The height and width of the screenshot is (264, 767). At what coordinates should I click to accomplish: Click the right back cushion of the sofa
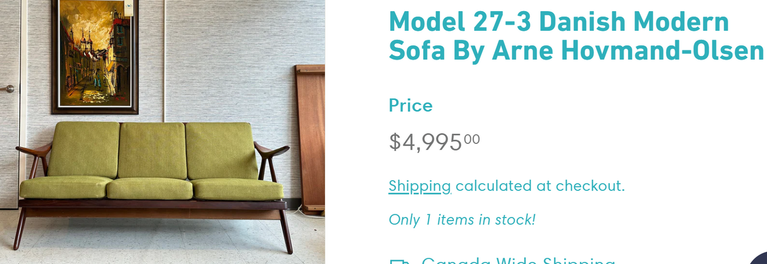click(221, 151)
